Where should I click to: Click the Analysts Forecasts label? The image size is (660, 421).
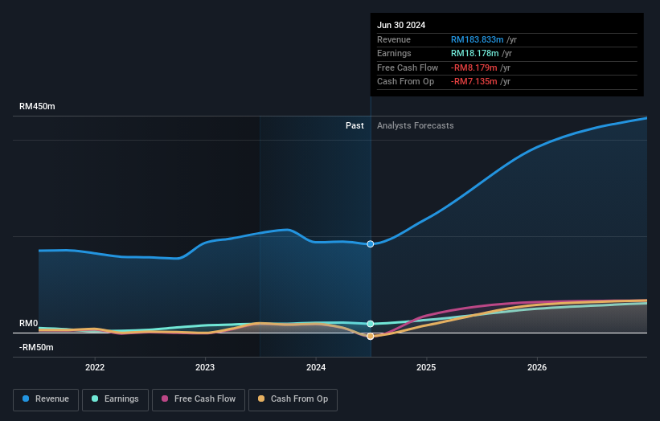[x=416, y=125]
